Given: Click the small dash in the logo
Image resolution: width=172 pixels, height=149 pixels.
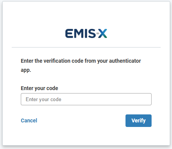Looking at the screenshot, I should click(98, 33).
